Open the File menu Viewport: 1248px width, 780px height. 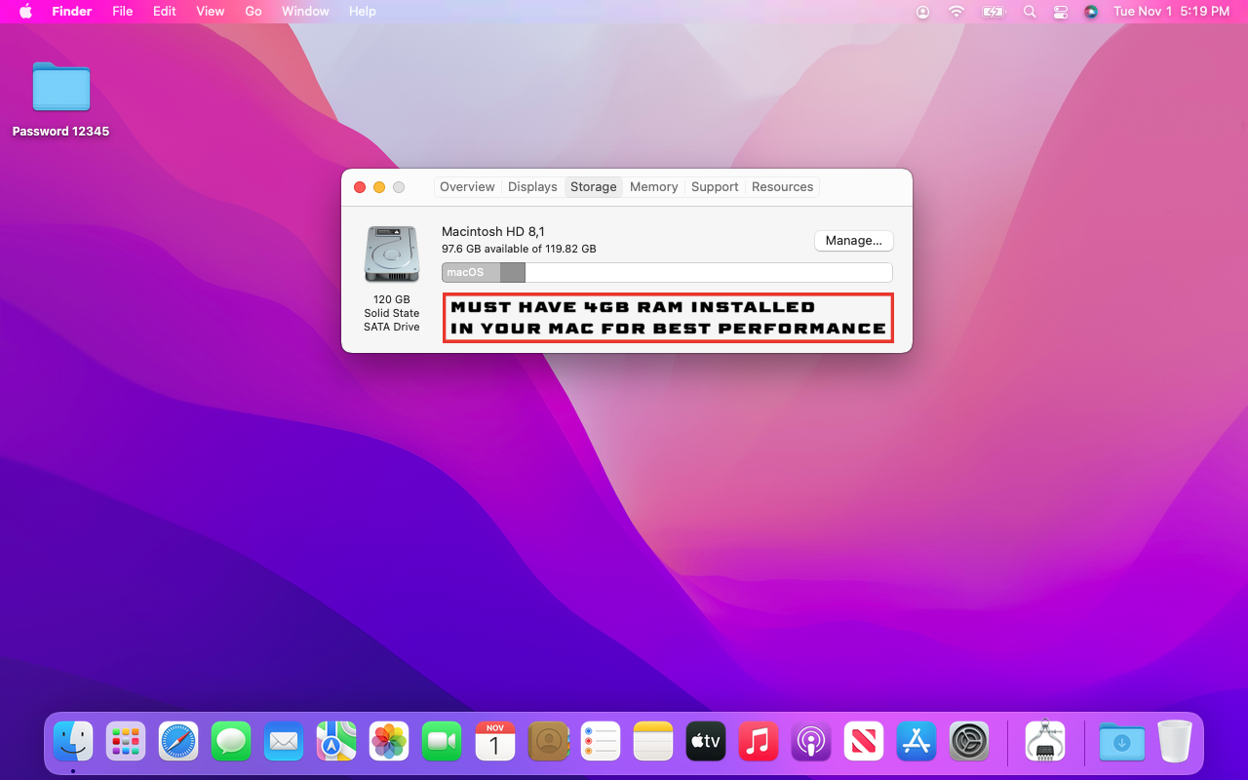point(123,12)
